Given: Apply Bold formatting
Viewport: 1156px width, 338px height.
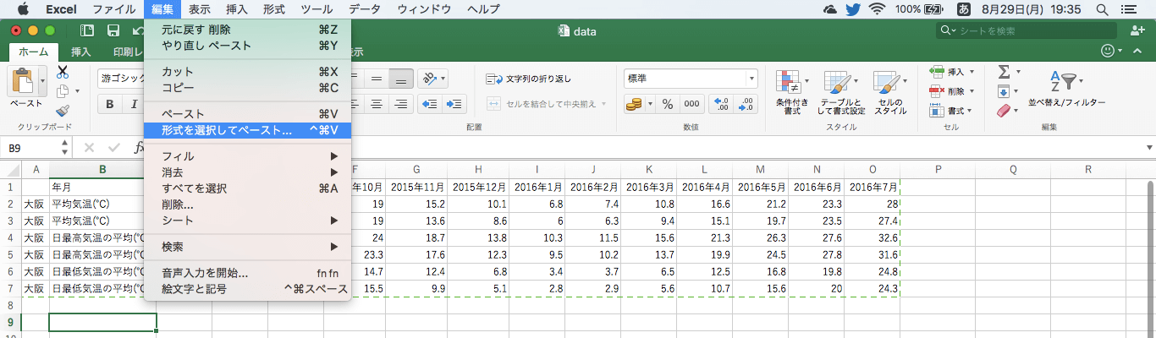Looking at the screenshot, I should (x=110, y=104).
